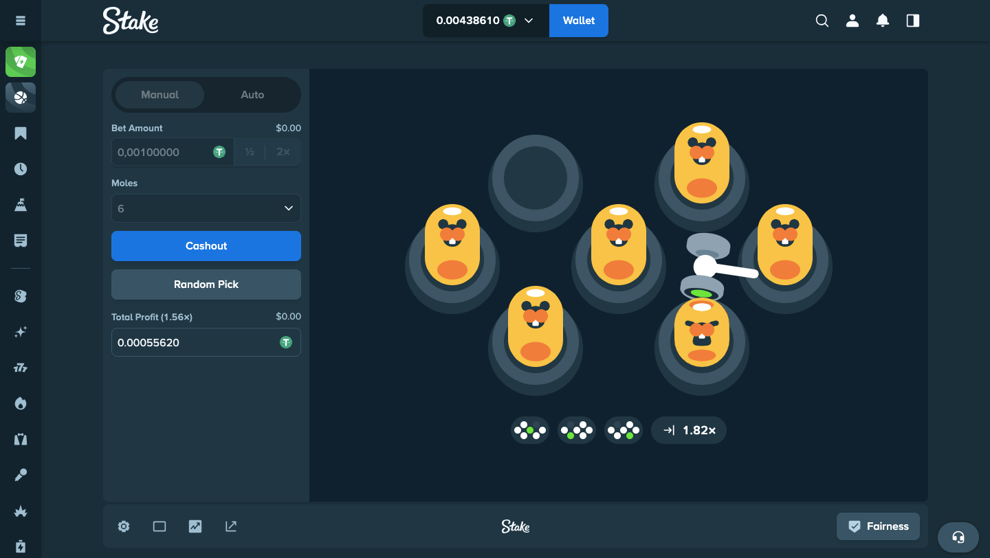Open Slots 777 icon in sidebar

tap(21, 368)
